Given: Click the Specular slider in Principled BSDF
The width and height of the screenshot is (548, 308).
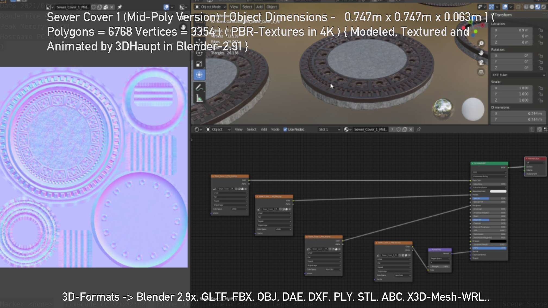Looking at the screenshot, I should 489,198.
